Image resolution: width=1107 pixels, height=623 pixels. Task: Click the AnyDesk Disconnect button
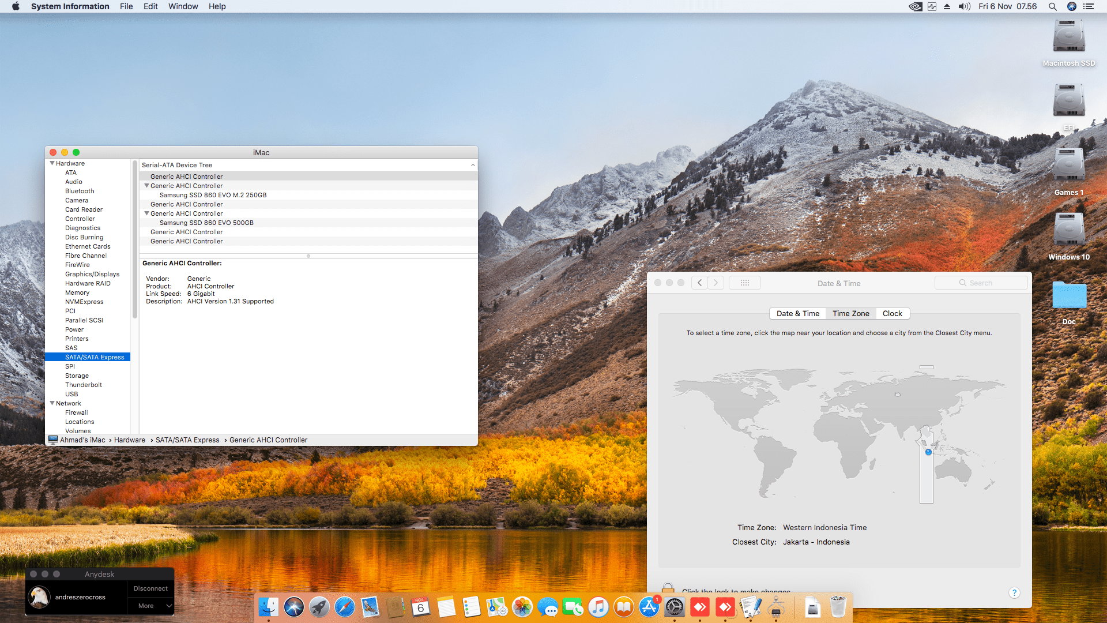(150, 588)
